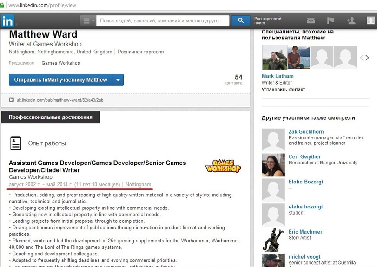
Task: Select Профессиональные достижения tab
Action: pos(51,117)
